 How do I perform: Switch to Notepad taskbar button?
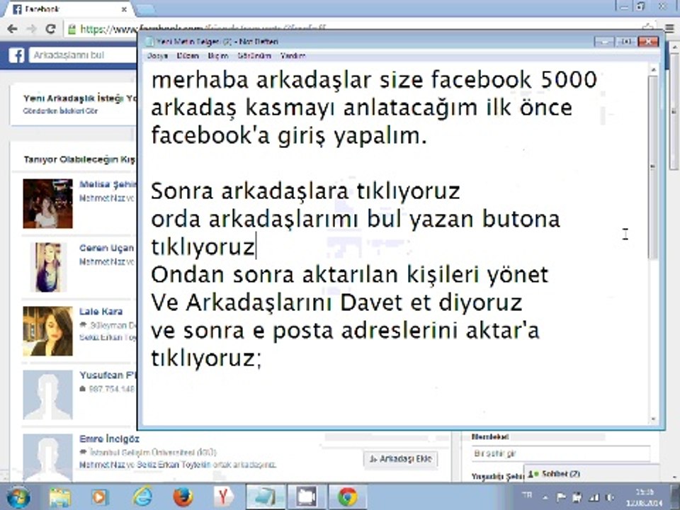pos(266,497)
